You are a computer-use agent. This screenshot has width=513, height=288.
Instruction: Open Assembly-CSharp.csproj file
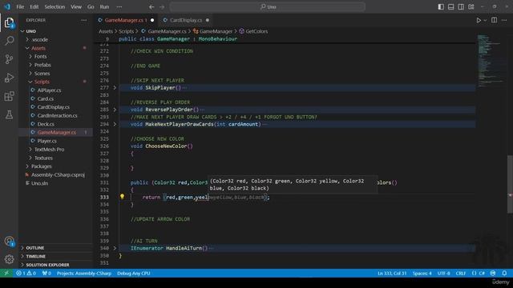coord(58,174)
